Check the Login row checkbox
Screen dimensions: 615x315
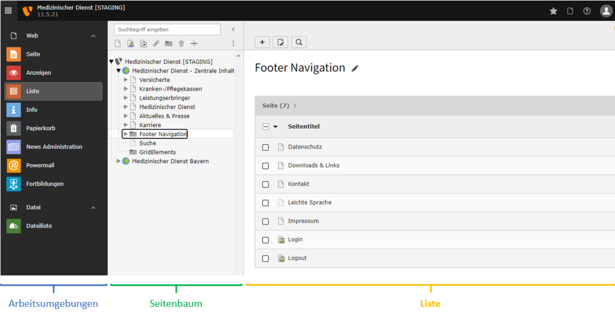pyautogui.click(x=266, y=240)
